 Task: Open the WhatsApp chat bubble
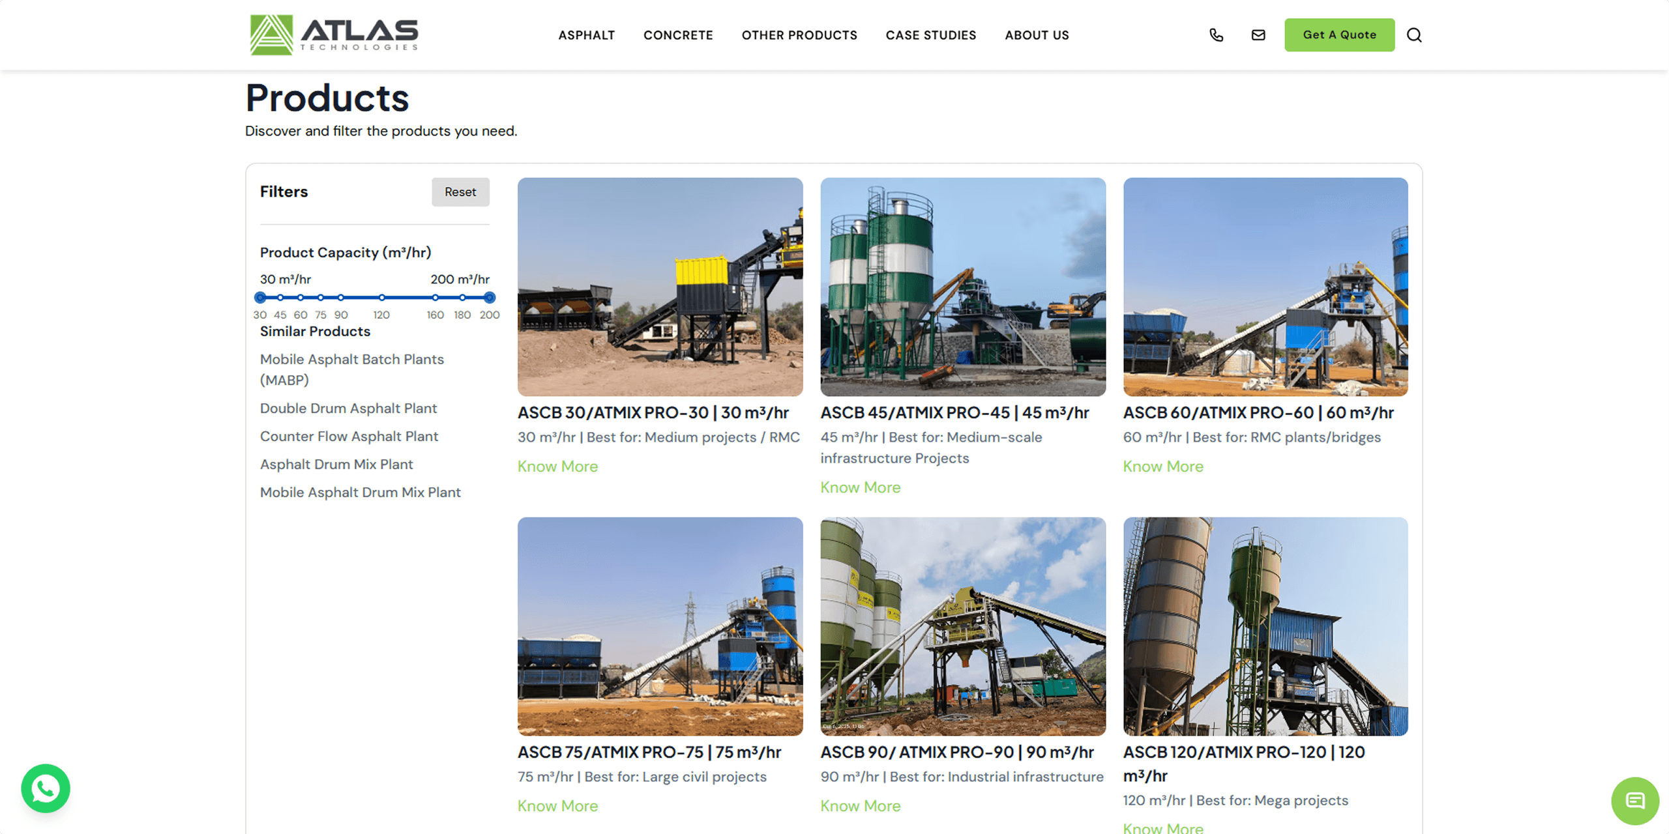(x=46, y=788)
